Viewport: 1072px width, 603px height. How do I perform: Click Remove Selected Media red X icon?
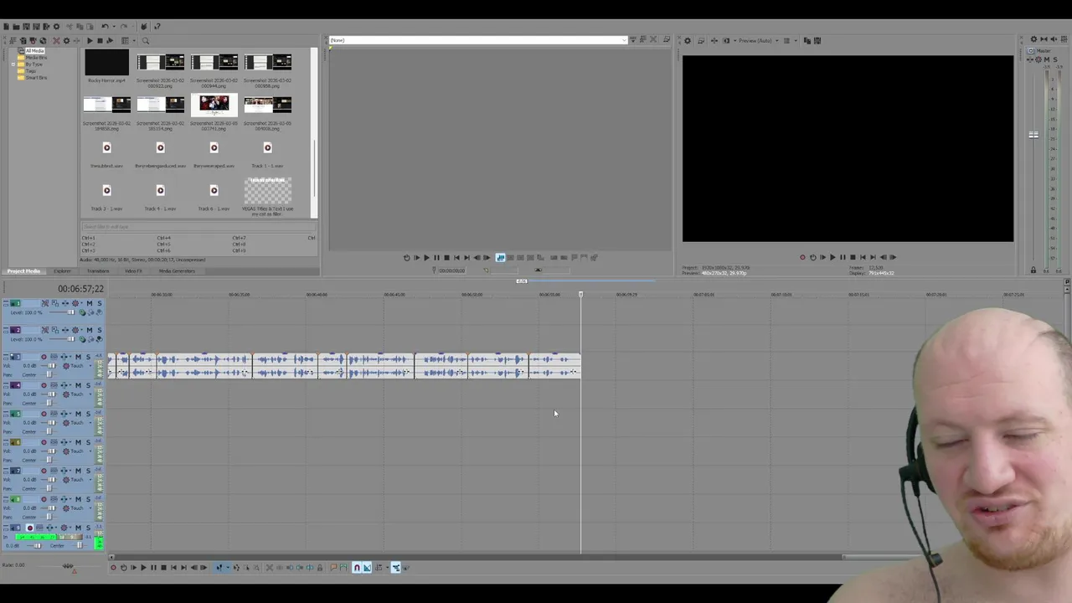(56, 40)
